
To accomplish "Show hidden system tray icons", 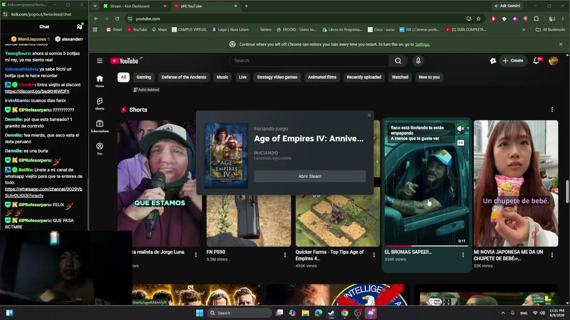I will tap(503, 313).
